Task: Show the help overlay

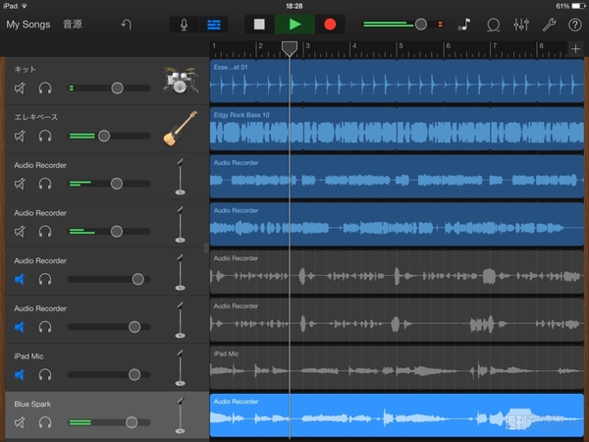Action: [574, 24]
